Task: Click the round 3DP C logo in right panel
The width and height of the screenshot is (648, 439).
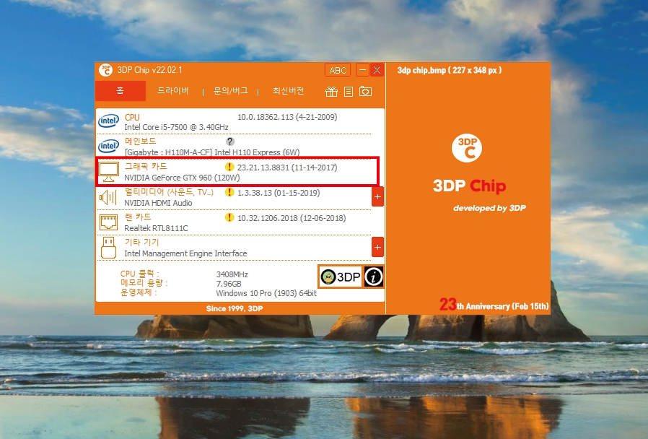Action: [467, 148]
